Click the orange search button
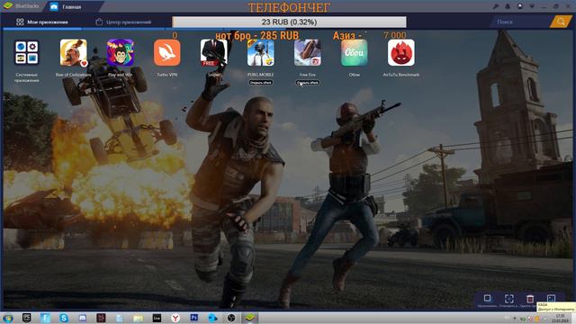Viewport: 576px width, 324px height. click(x=561, y=22)
